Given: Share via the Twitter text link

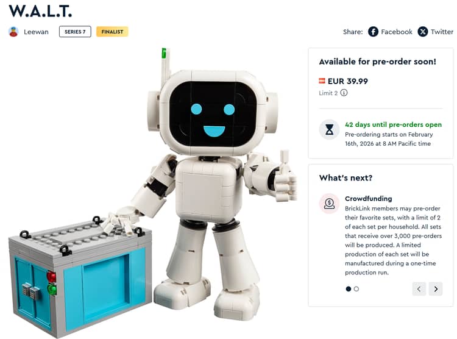Looking at the screenshot, I should (442, 32).
